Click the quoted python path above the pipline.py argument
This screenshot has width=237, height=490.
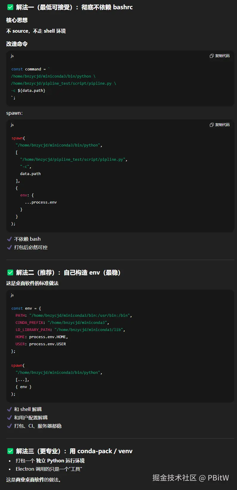pos(59,145)
